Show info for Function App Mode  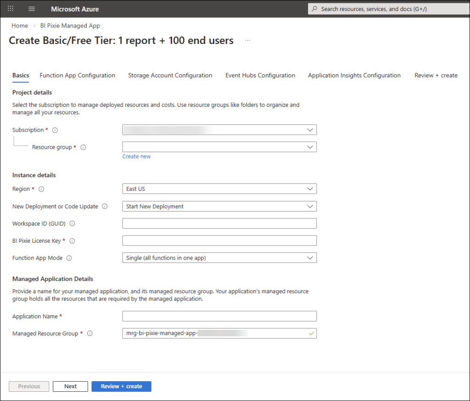coord(69,258)
